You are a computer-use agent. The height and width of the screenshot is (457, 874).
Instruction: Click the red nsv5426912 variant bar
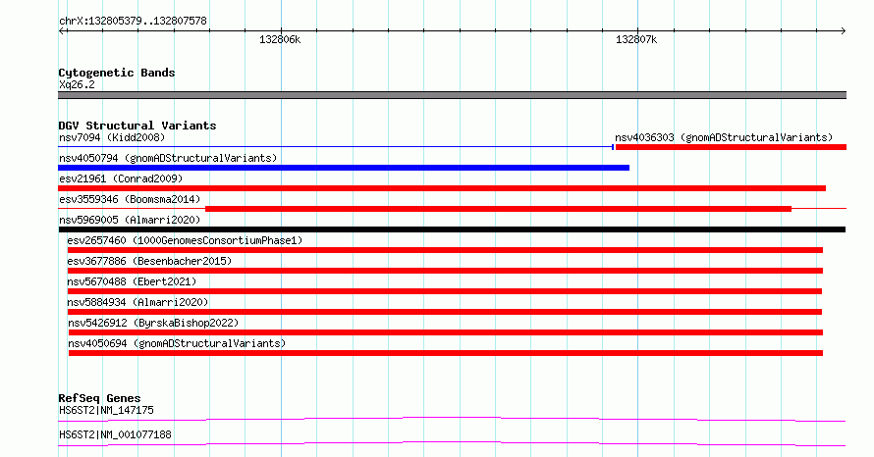tap(446, 332)
